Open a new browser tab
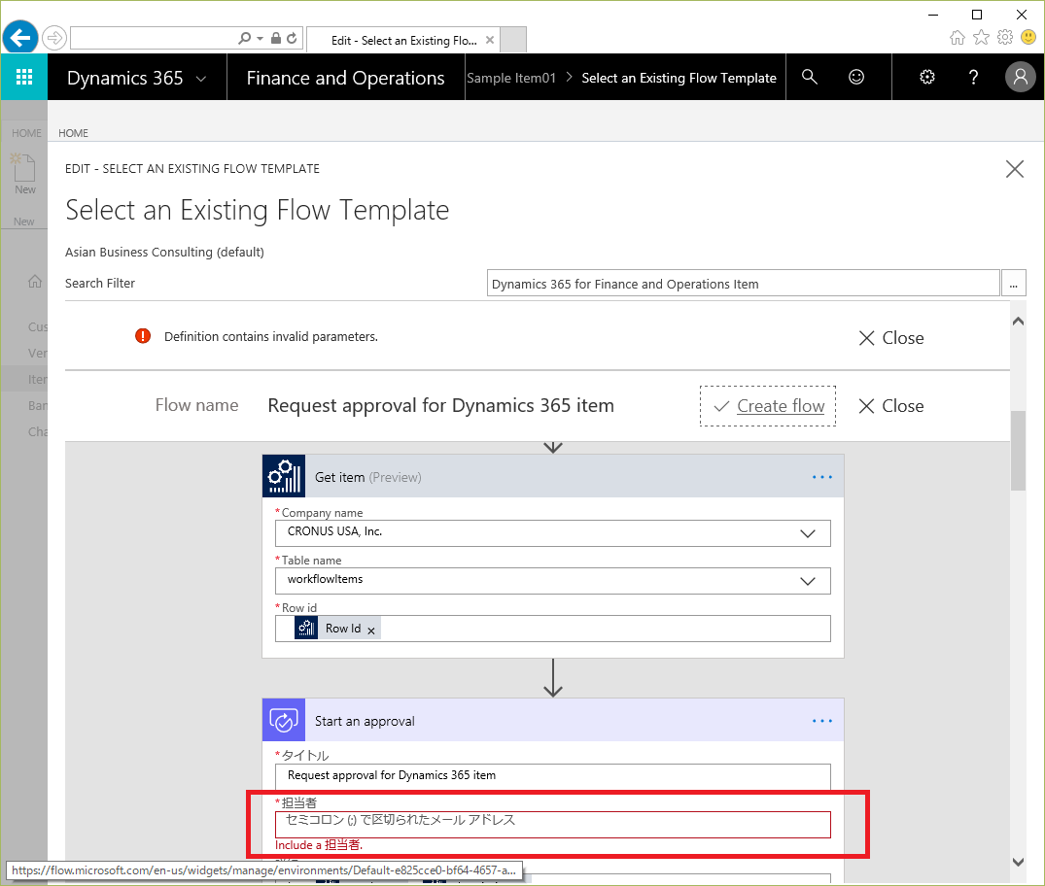 click(513, 39)
